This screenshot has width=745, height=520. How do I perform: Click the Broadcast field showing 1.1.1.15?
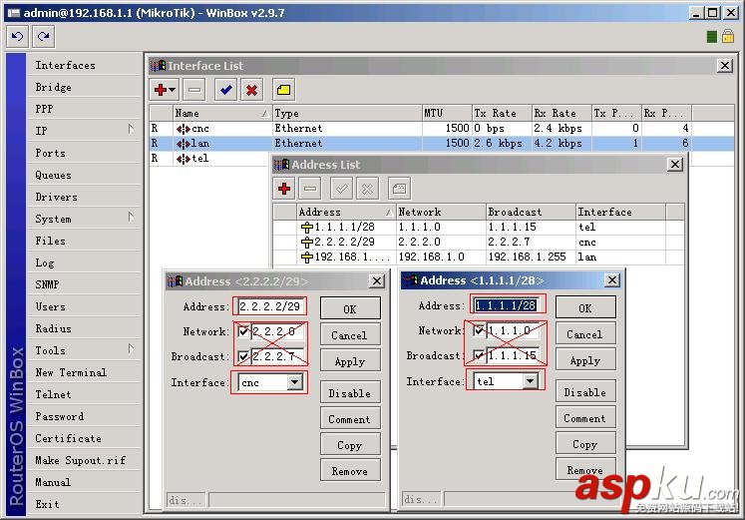pyautogui.click(x=514, y=355)
